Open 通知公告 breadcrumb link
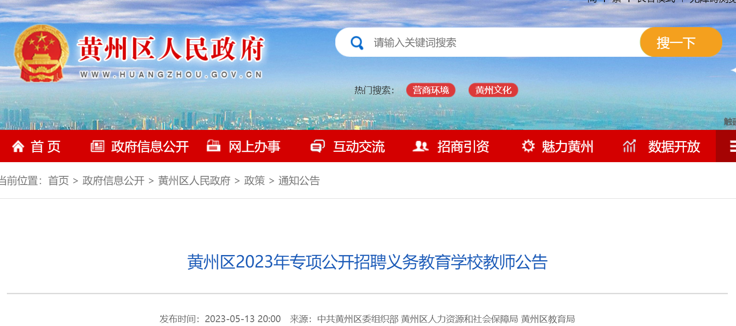The image size is (736, 326). (299, 181)
